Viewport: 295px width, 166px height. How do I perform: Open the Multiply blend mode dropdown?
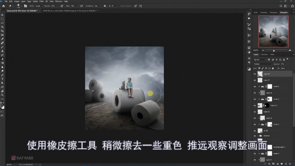[263, 64]
